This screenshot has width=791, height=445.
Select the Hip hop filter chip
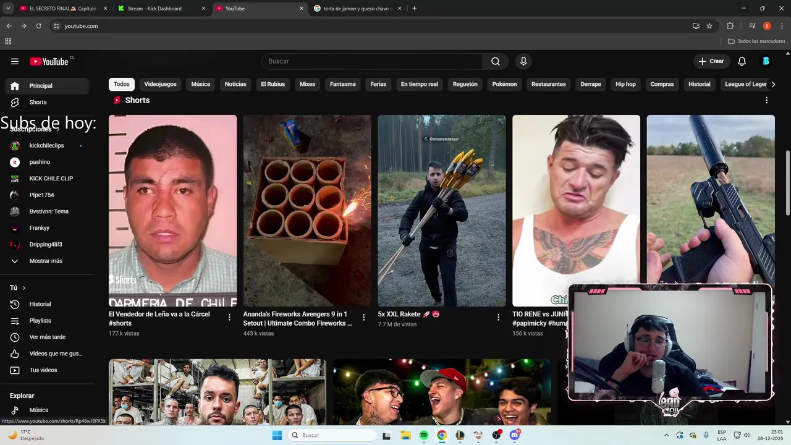[625, 84]
